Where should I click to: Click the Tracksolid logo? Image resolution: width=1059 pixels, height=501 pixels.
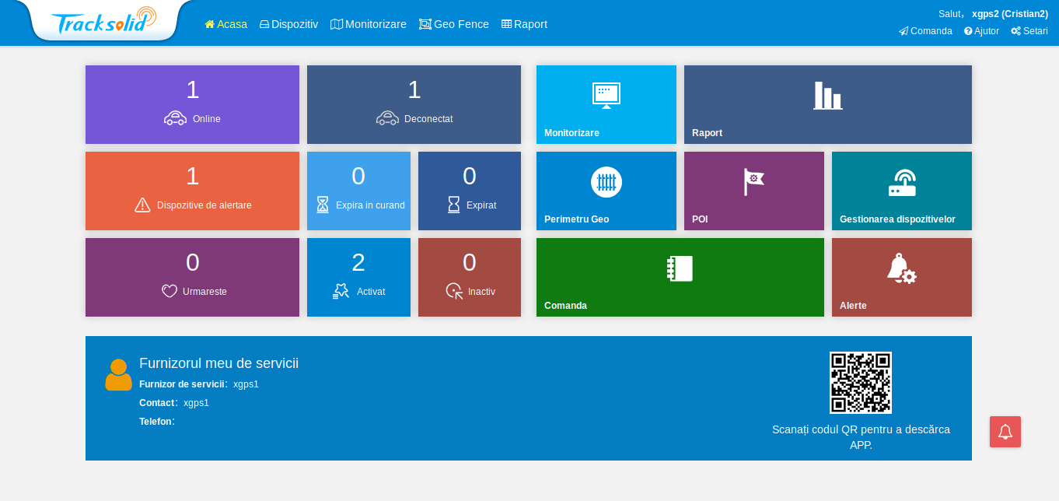(103, 21)
